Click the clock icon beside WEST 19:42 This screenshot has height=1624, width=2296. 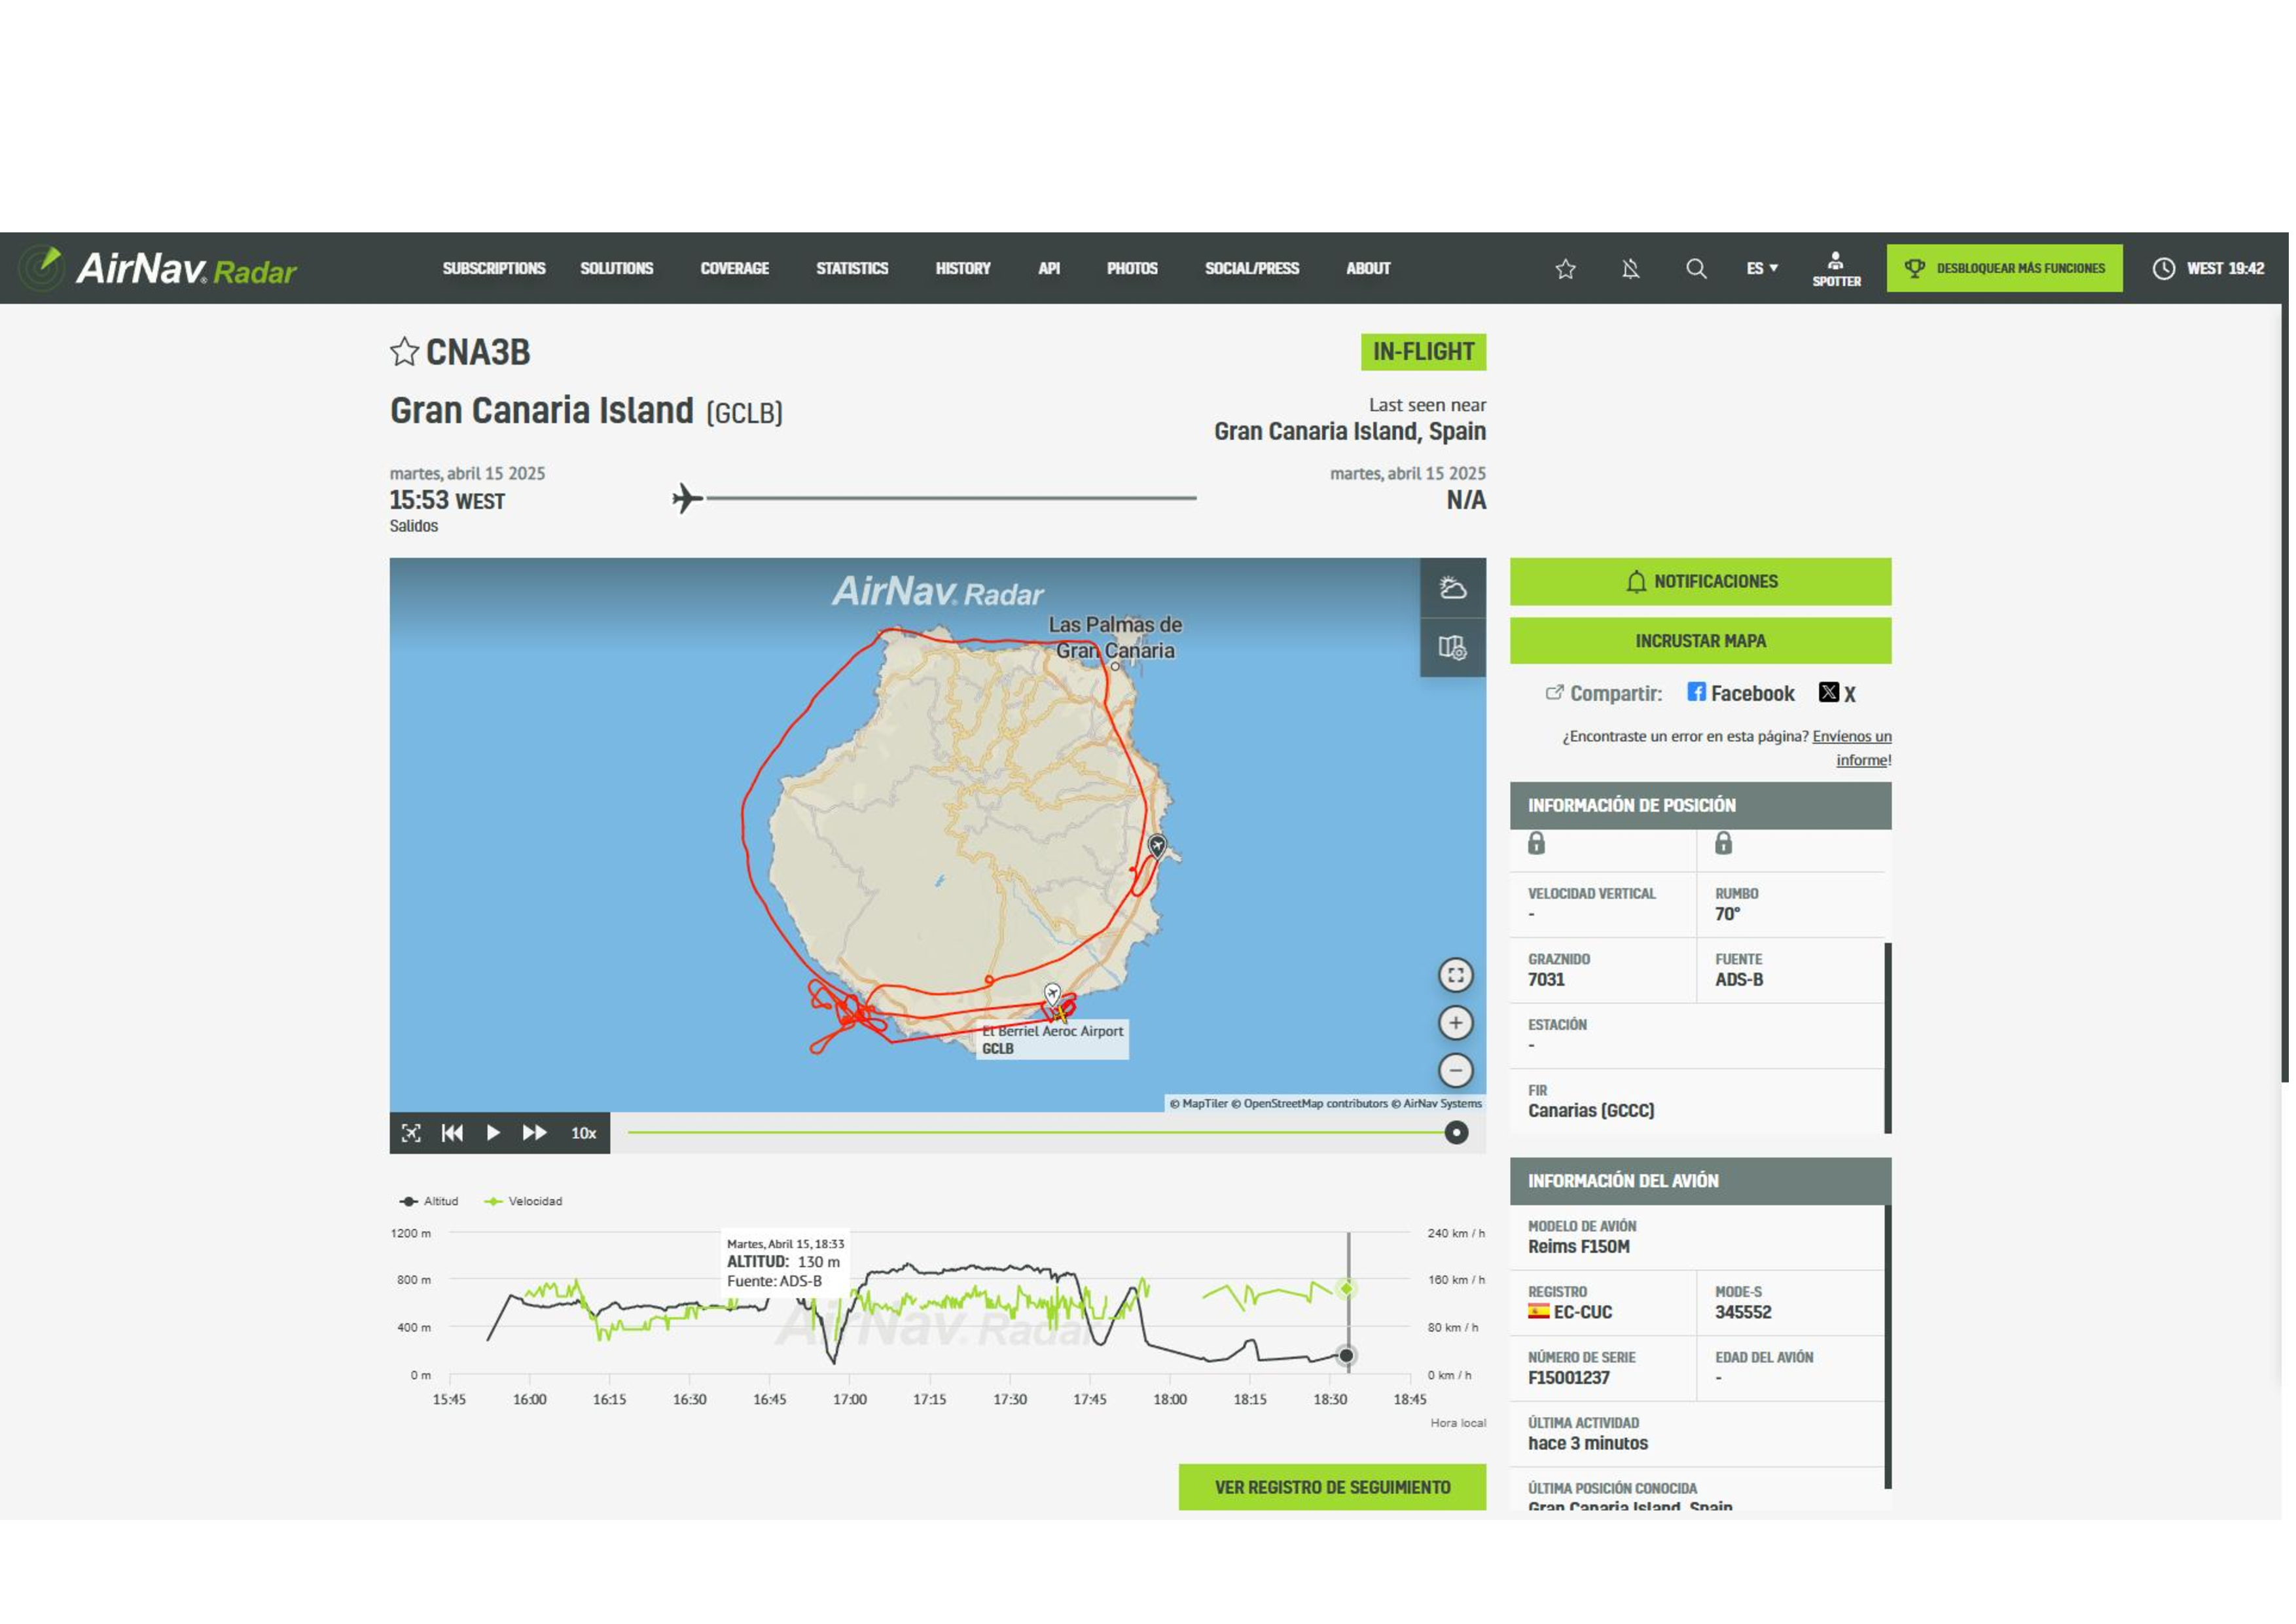click(2164, 269)
